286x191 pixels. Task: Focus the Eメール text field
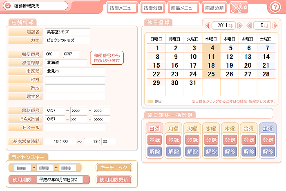tap(75, 127)
